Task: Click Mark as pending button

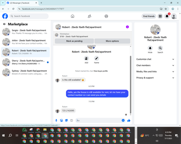Action: pyautogui.click(x=74, y=41)
